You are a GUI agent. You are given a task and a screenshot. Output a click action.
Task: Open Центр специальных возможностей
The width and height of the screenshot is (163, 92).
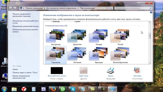point(21,77)
